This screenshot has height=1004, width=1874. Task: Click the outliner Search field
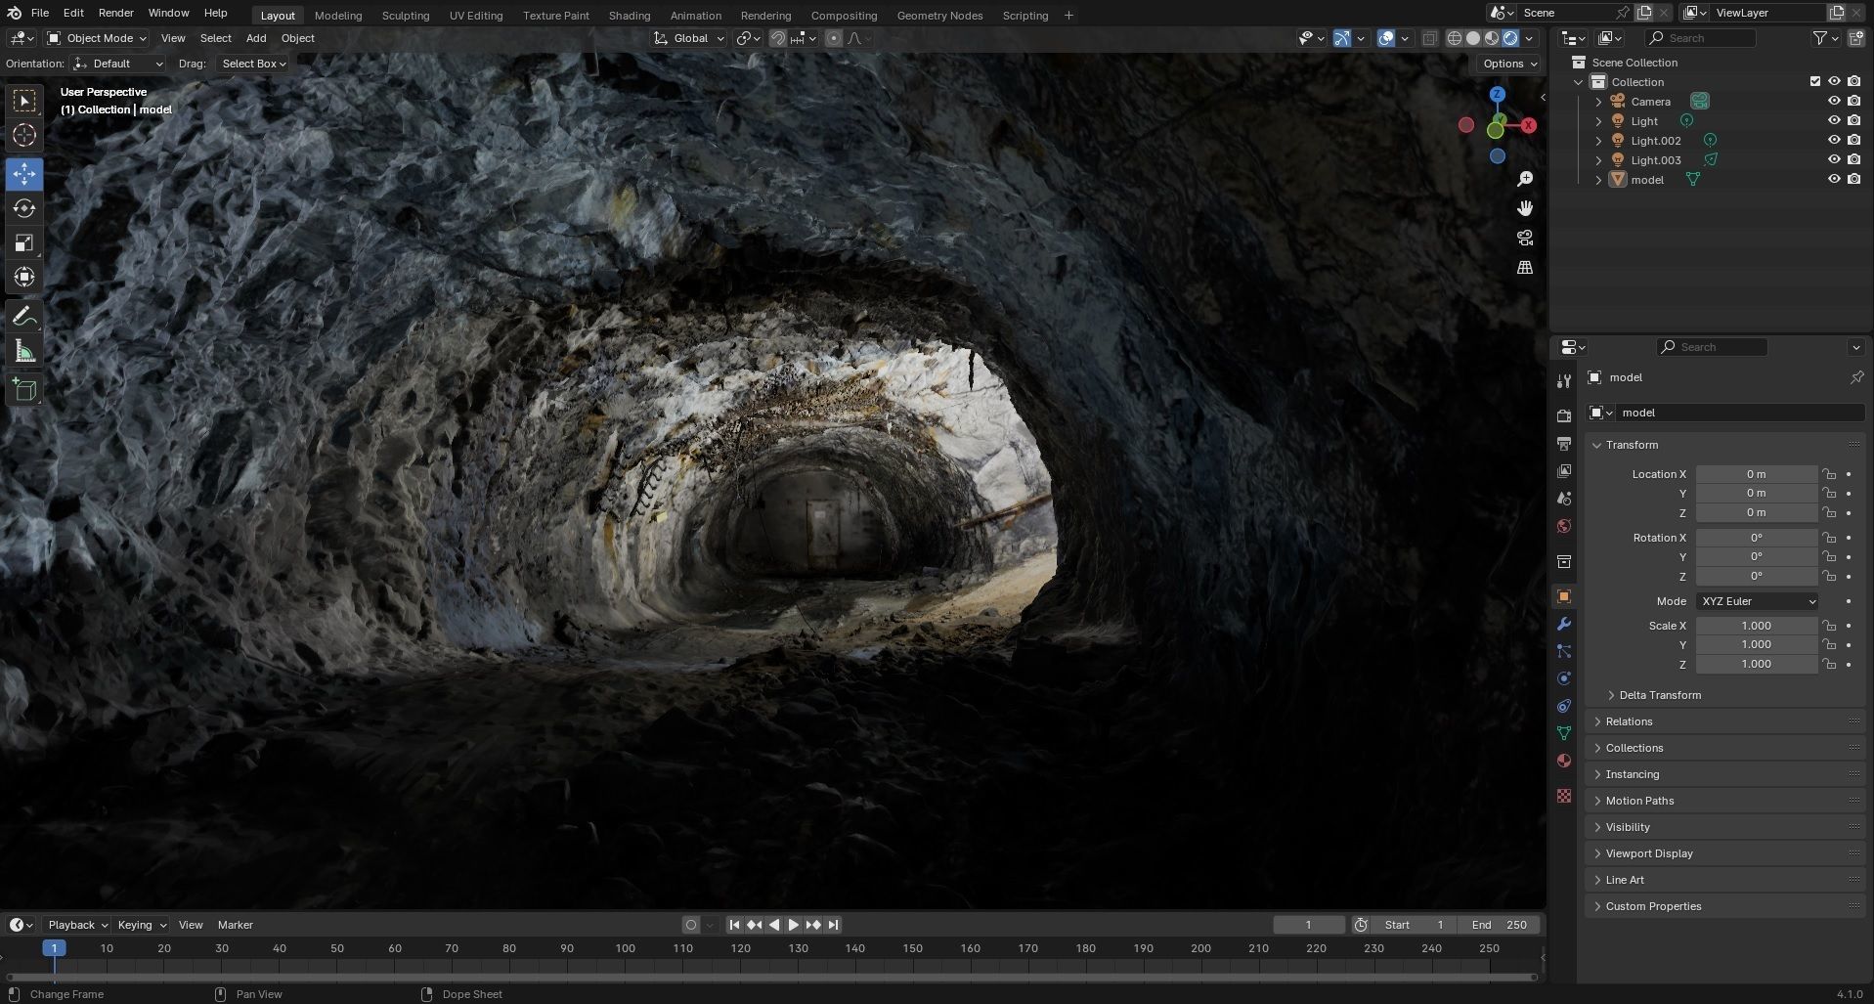point(1700,38)
